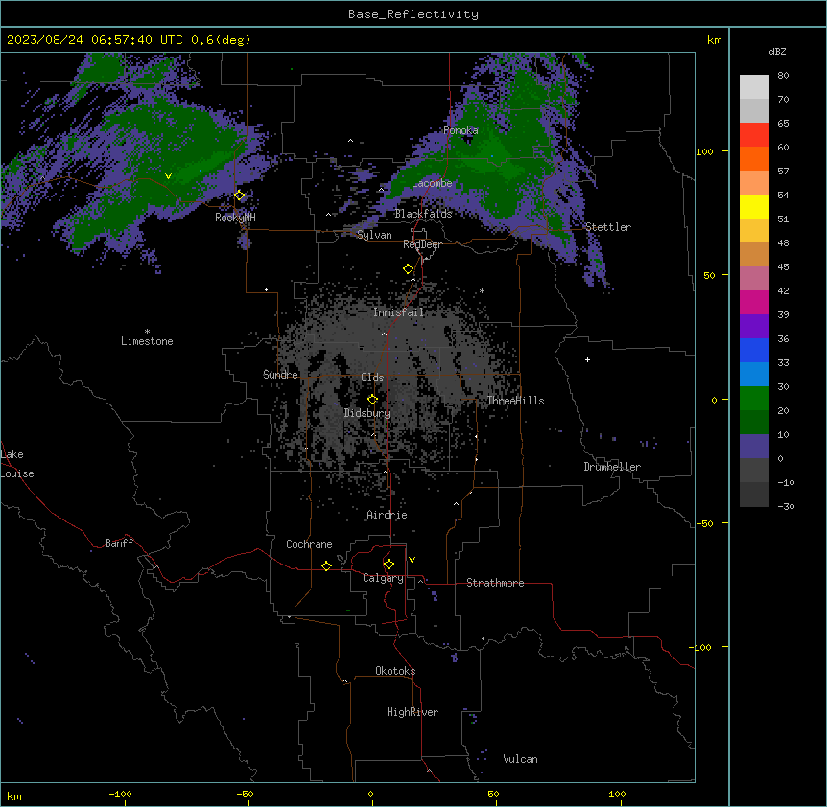
Task: Click the RedDeer city label
Action: (x=422, y=244)
